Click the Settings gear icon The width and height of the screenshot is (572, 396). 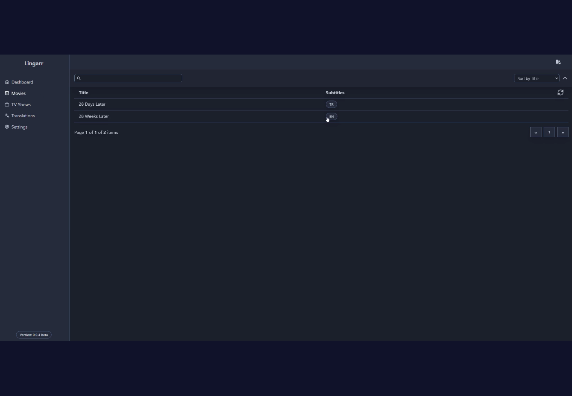pyautogui.click(x=7, y=127)
